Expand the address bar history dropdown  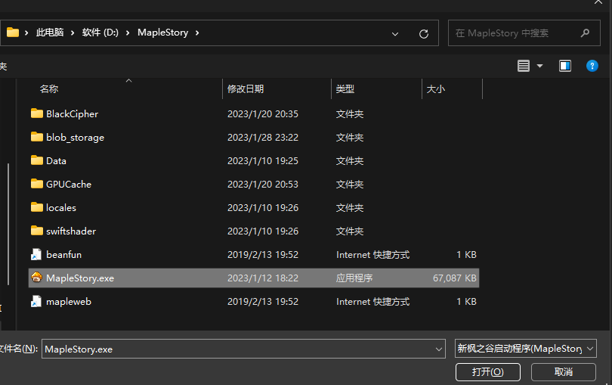click(395, 33)
